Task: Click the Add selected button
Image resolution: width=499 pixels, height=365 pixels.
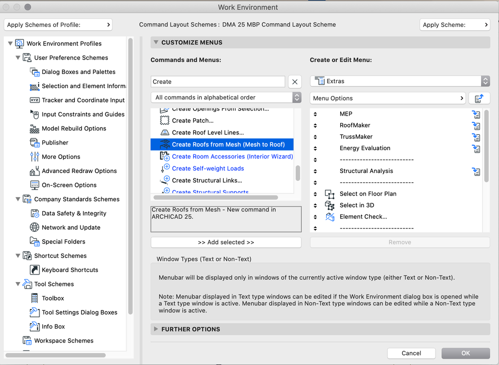Action: (226, 242)
